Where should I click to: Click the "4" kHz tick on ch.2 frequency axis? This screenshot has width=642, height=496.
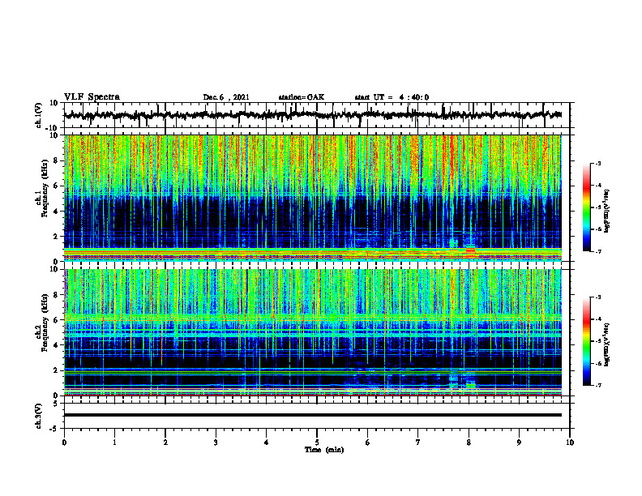coord(58,345)
